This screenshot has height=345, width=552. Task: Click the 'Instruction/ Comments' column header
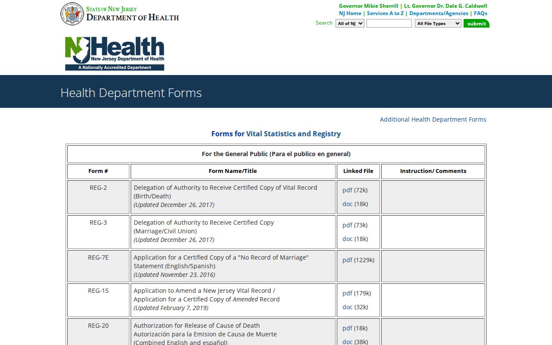pyautogui.click(x=433, y=171)
